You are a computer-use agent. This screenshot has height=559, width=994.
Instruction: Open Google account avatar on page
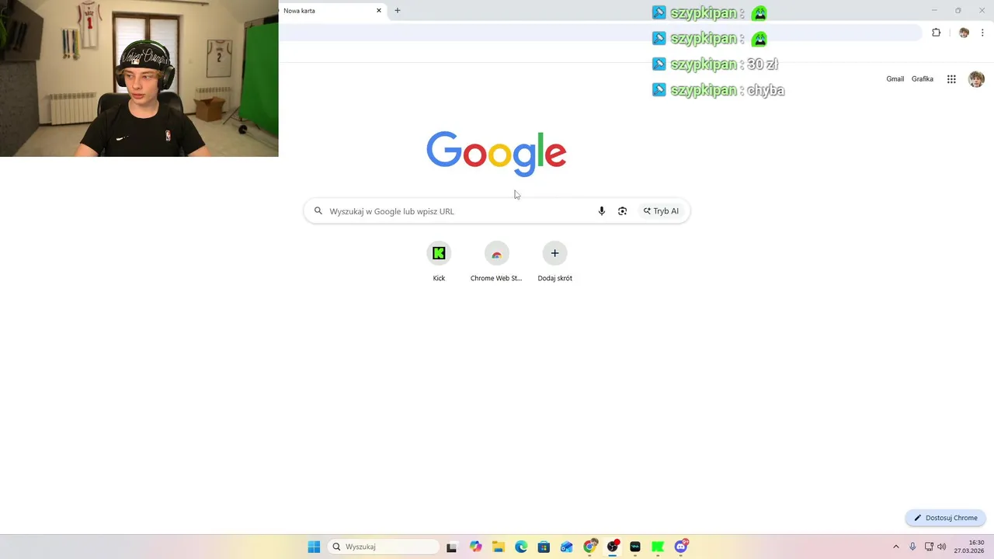pyautogui.click(x=976, y=79)
